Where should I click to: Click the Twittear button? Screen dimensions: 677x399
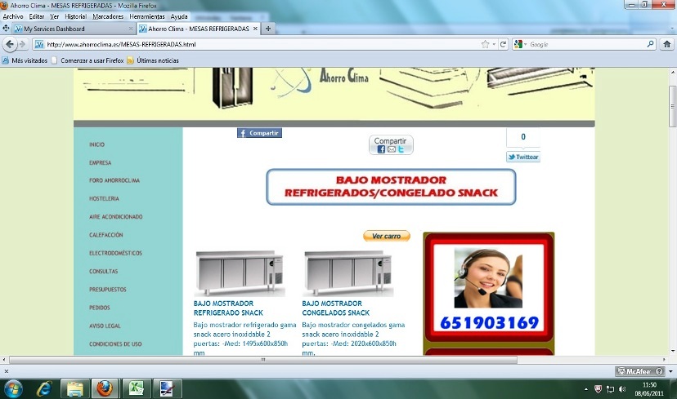point(522,157)
